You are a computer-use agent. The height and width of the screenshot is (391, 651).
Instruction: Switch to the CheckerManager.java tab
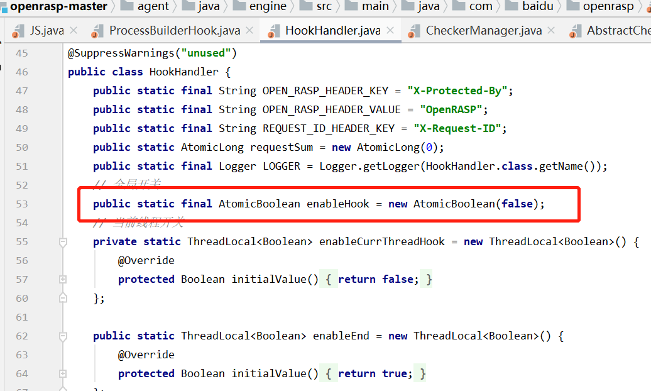coord(484,30)
